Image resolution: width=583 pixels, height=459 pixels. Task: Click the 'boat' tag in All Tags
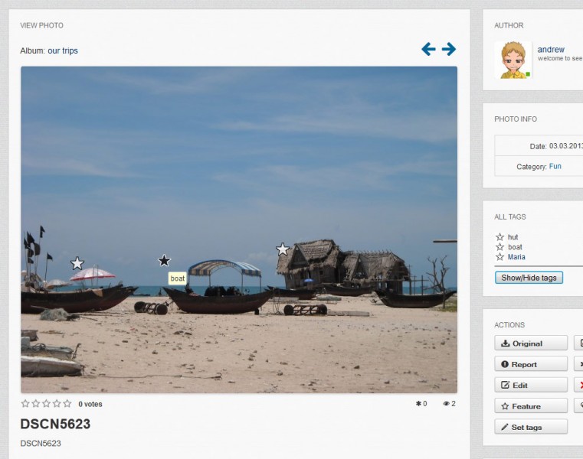[515, 247]
